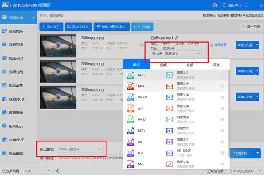Select the FLV format icon in the list
The height and width of the screenshot is (175, 264).
(x=130, y=153)
